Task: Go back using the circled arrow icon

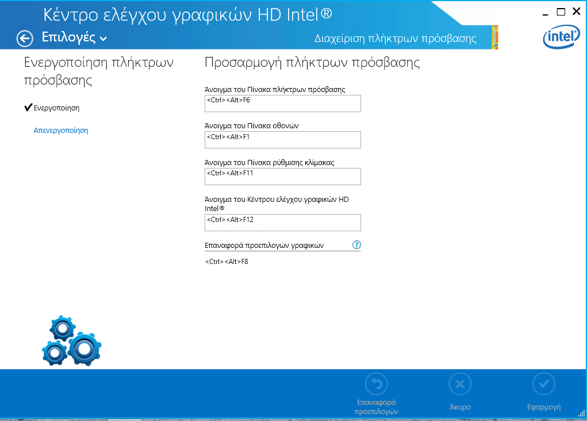Action: point(25,38)
